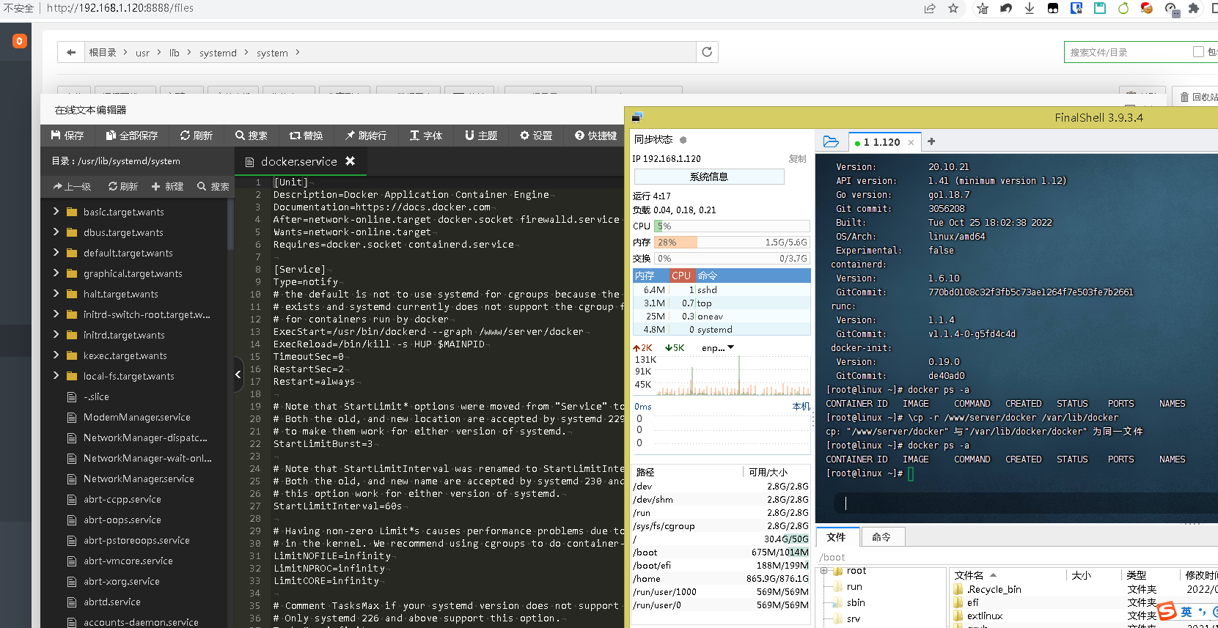This screenshot has height=628, width=1218.
Task: Refresh the sidebar directory listing
Action: tap(123, 187)
